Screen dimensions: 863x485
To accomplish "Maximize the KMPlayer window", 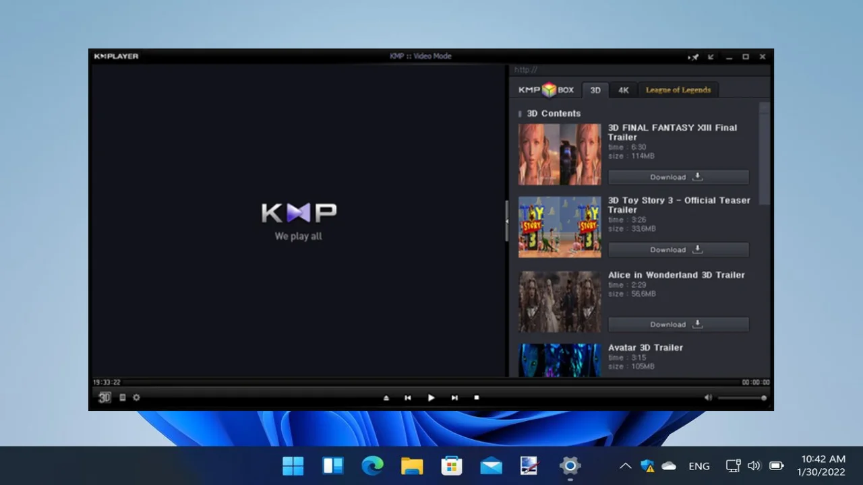I will [x=746, y=57].
